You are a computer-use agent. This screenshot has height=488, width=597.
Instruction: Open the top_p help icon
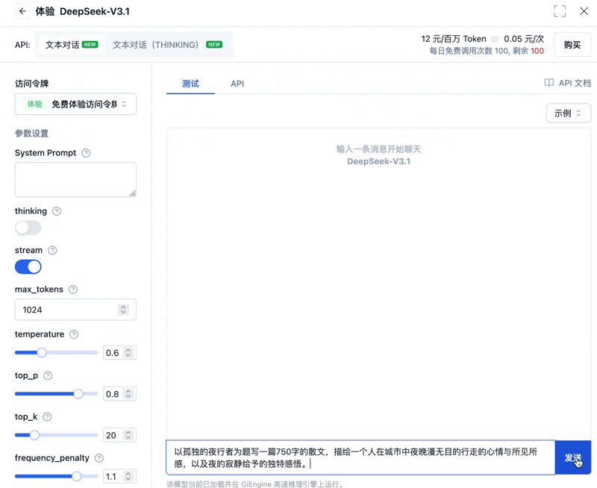[x=48, y=375]
